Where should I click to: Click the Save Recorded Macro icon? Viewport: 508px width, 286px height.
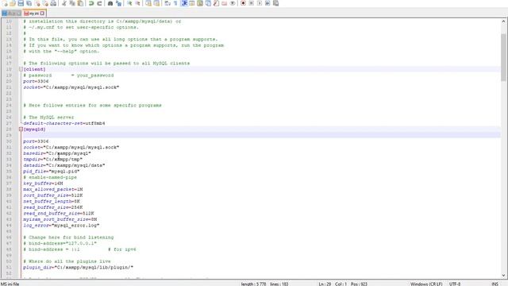pos(275,3)
